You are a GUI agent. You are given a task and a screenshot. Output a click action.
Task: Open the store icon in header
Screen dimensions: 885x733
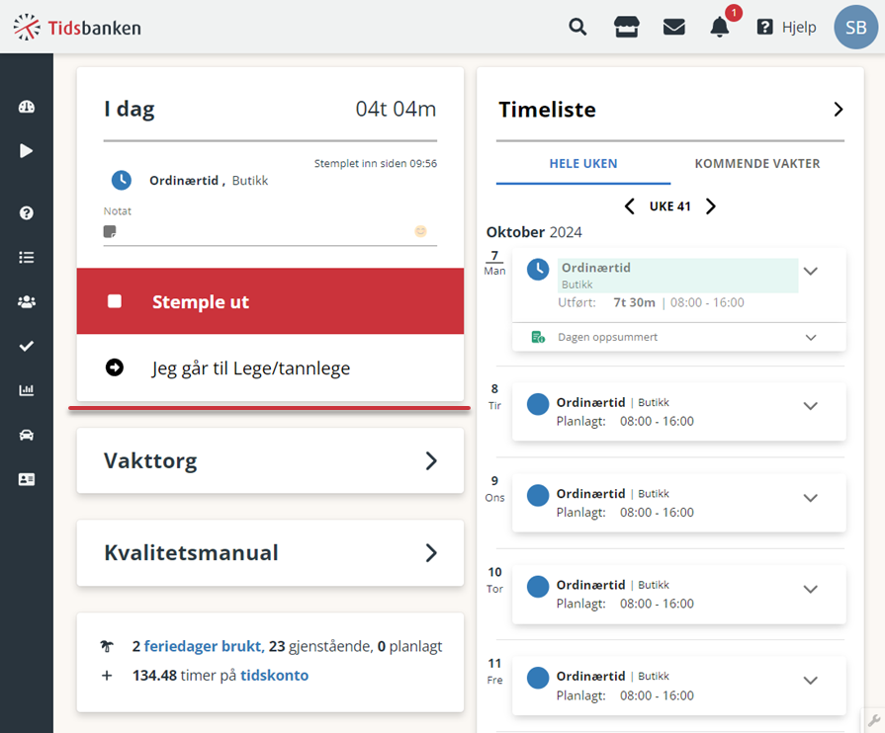pos(627,27)
